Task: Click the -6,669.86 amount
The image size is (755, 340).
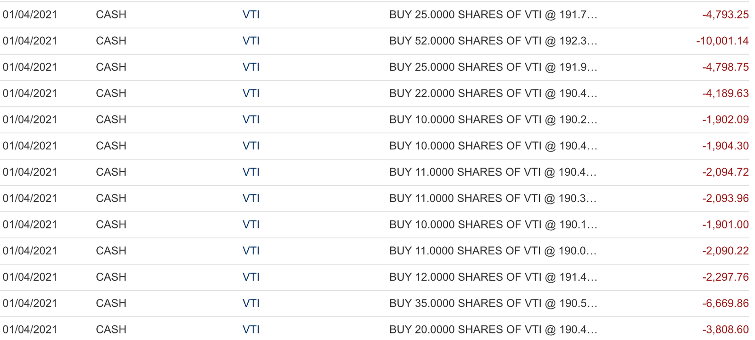Action: 725,303
